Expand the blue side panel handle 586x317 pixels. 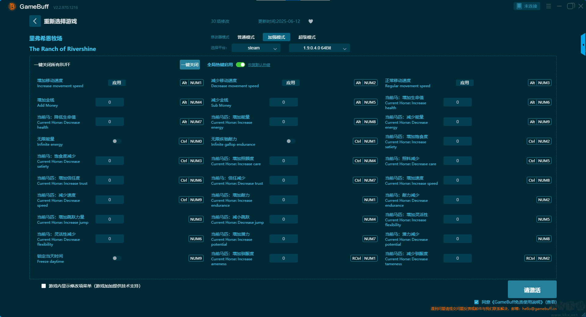(583, 45)
